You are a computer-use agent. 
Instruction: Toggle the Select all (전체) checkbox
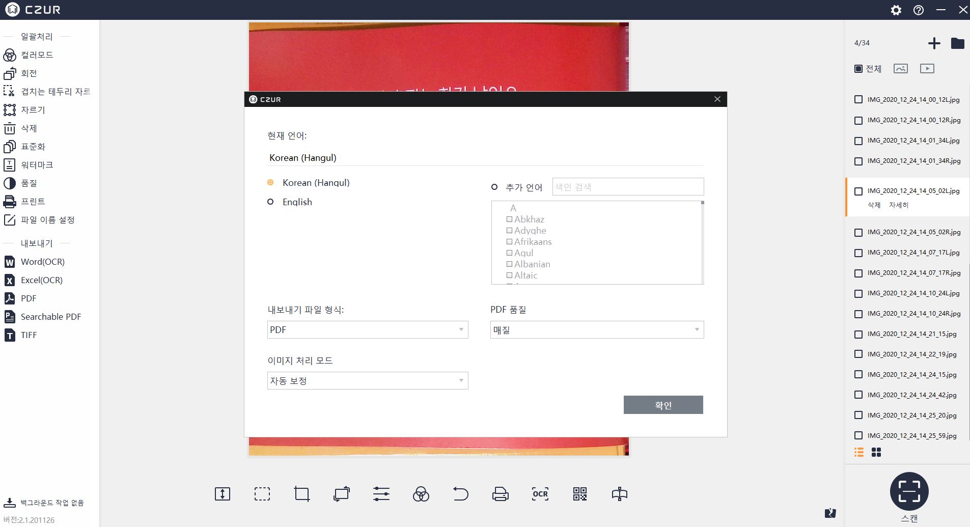pos(858,69)
